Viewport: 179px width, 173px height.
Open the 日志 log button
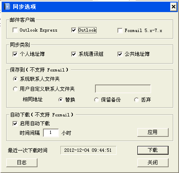point(22,163)
